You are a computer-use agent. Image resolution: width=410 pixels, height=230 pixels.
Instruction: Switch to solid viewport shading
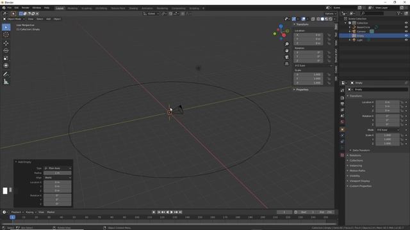click(x=322, y=19)
